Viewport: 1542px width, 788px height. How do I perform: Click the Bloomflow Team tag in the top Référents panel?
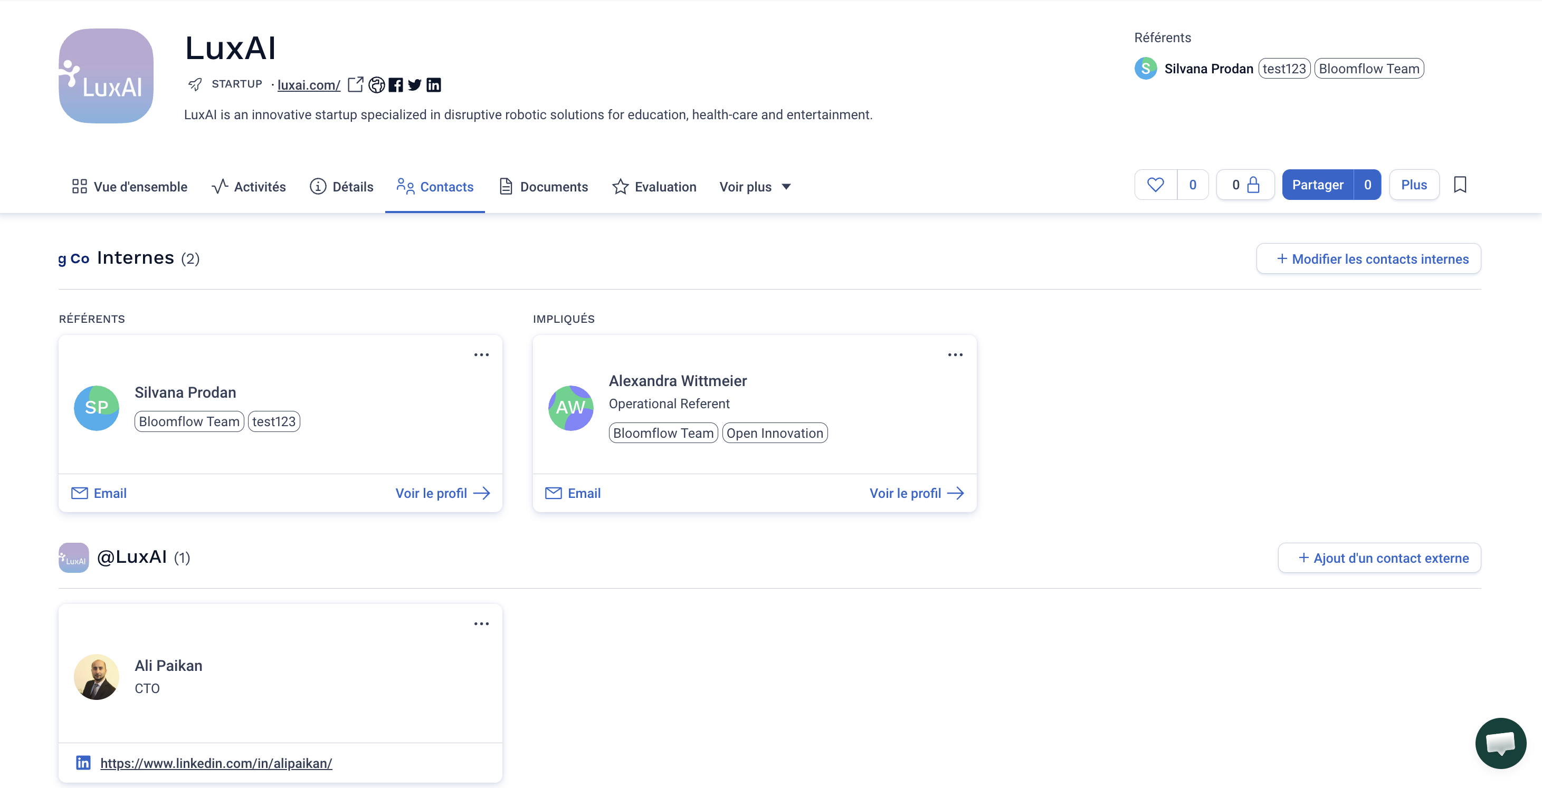[x=1369, y=69]
